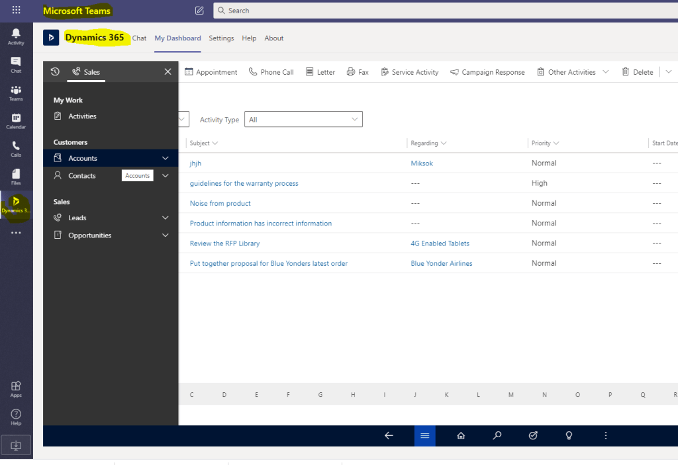Click the Files icon in sidebar
Viewport: 678px width, 465px height.
pyautogui.click(x=16, y=176)
